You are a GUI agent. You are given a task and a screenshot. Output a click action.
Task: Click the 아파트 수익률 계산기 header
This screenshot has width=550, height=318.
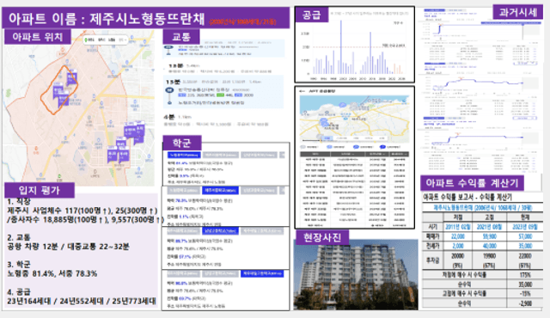point(472,183)
